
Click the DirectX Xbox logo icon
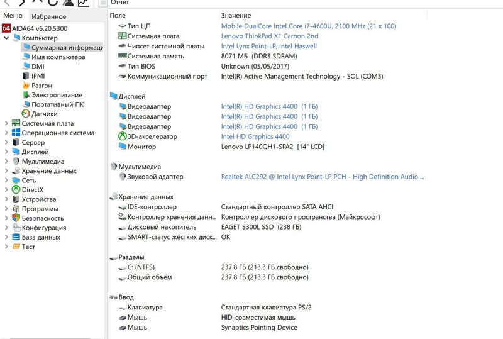coord(16,190)
